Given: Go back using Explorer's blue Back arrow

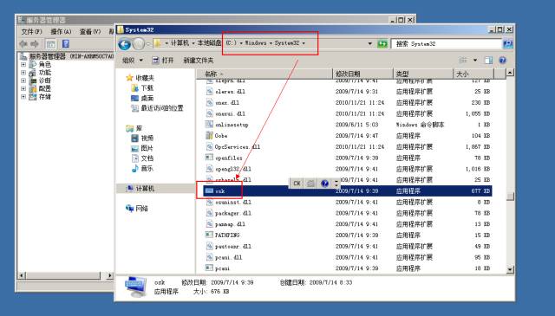Looking at the screenshot, I should 124,44.
